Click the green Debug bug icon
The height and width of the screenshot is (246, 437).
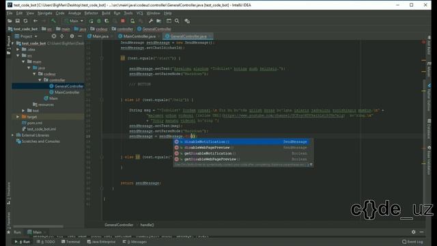point(98,21)
